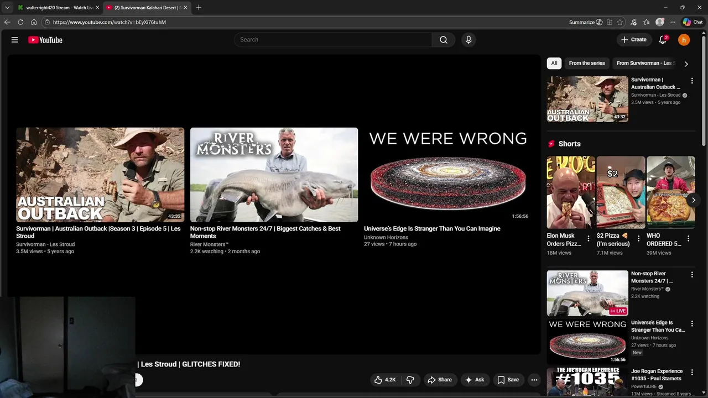Open options for Joe Rogan Experience video

(x=691, y=373)
